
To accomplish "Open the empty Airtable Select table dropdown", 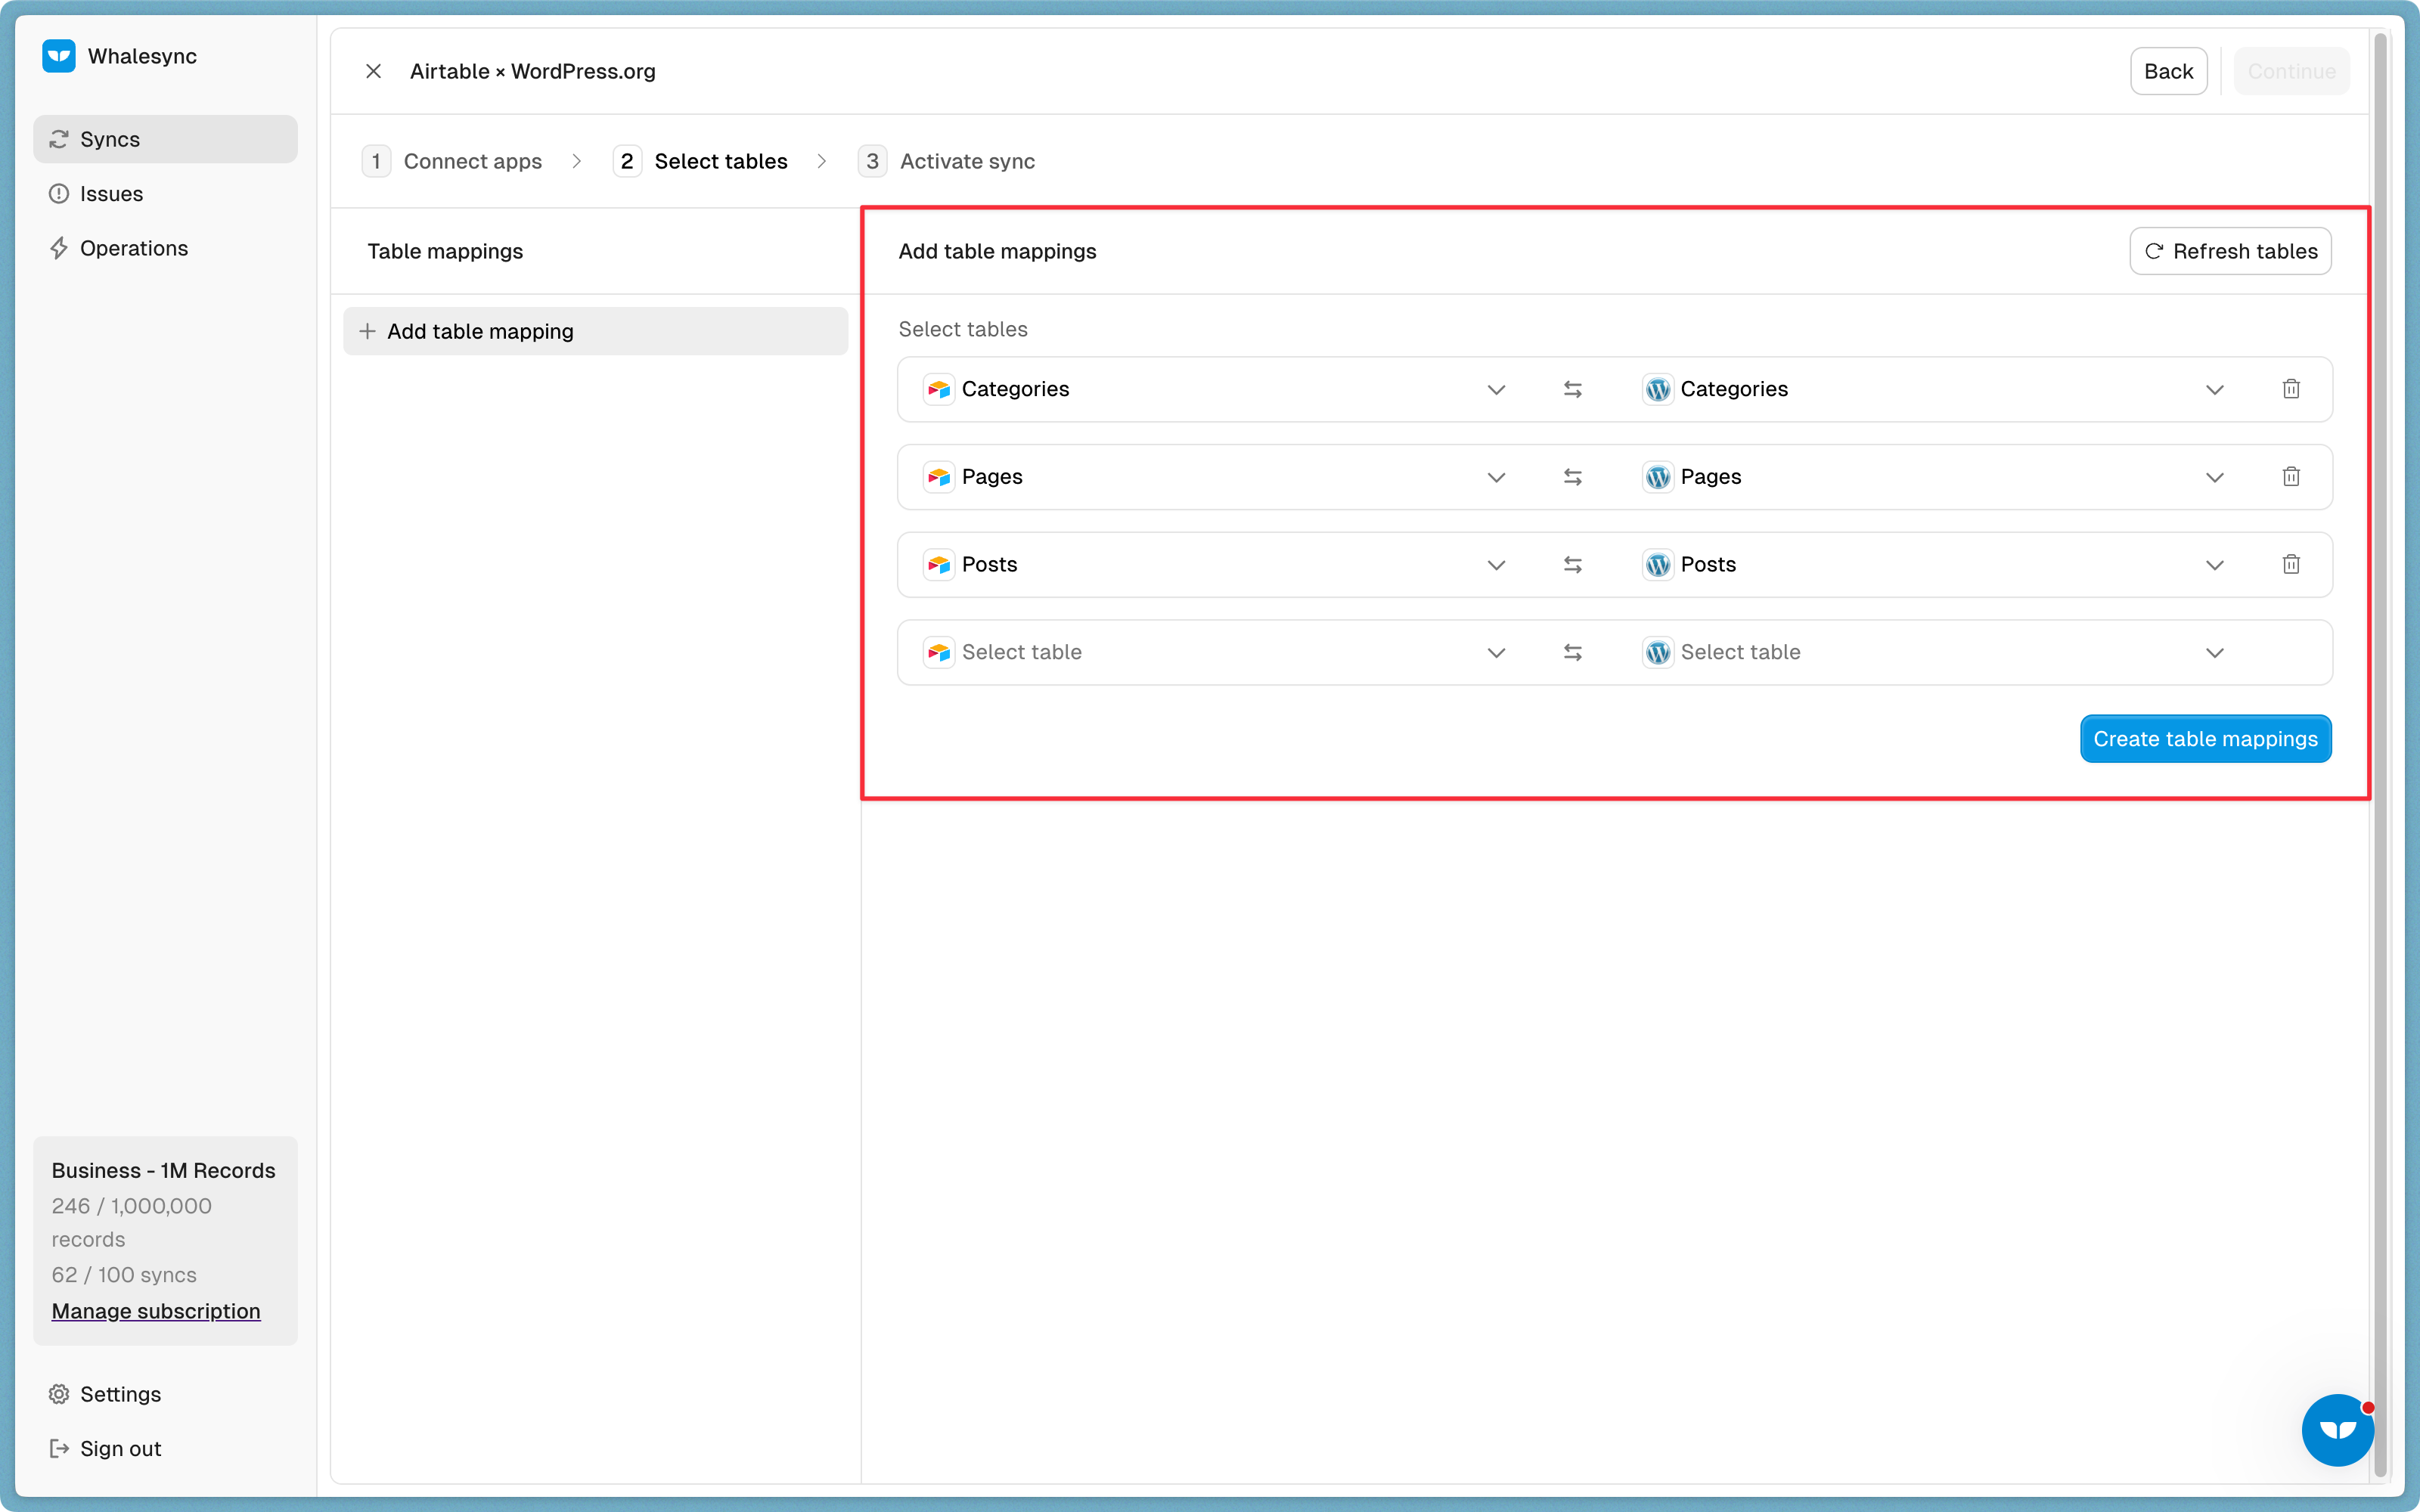I will 1215,653.
